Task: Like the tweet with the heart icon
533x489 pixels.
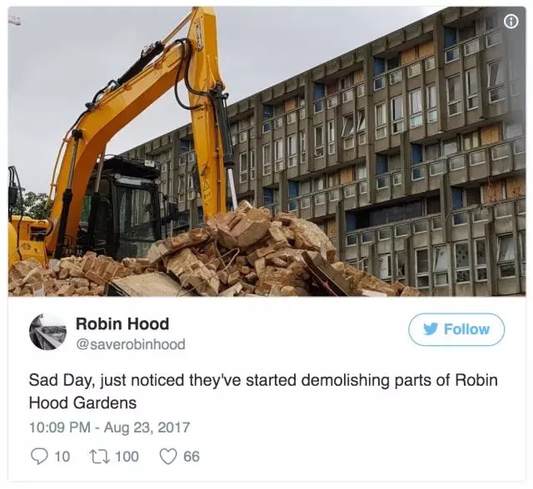Action: [168, 456]
